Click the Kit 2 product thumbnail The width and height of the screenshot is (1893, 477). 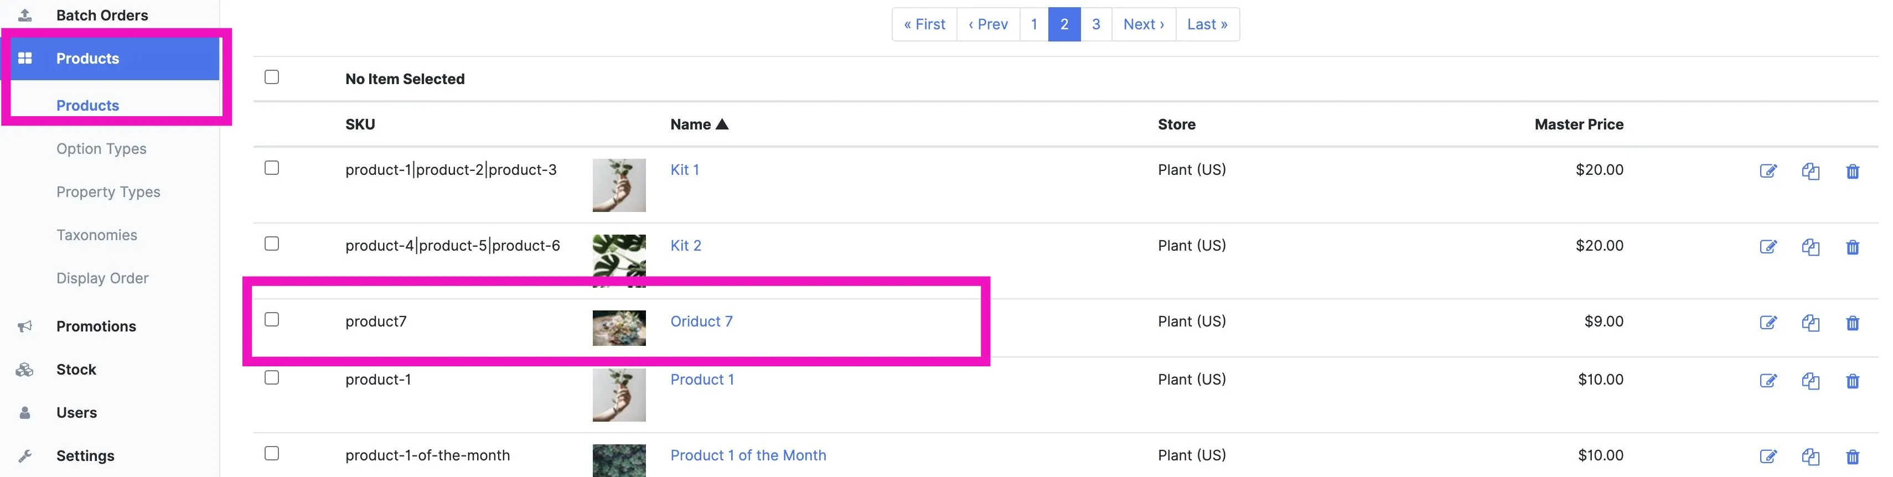click(619, 261)
